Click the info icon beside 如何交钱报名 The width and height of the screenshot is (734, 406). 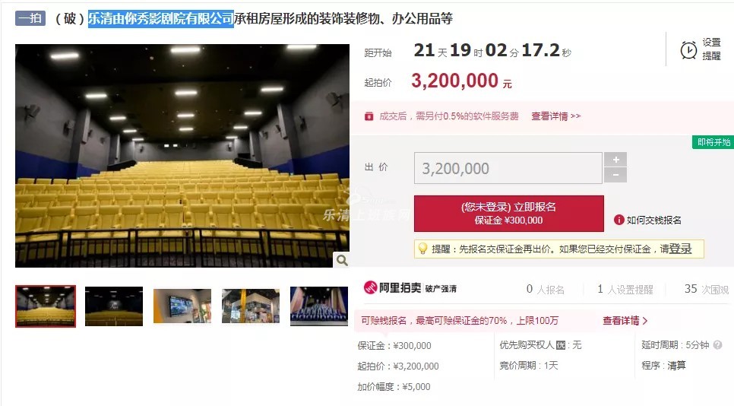pos(619,220)
